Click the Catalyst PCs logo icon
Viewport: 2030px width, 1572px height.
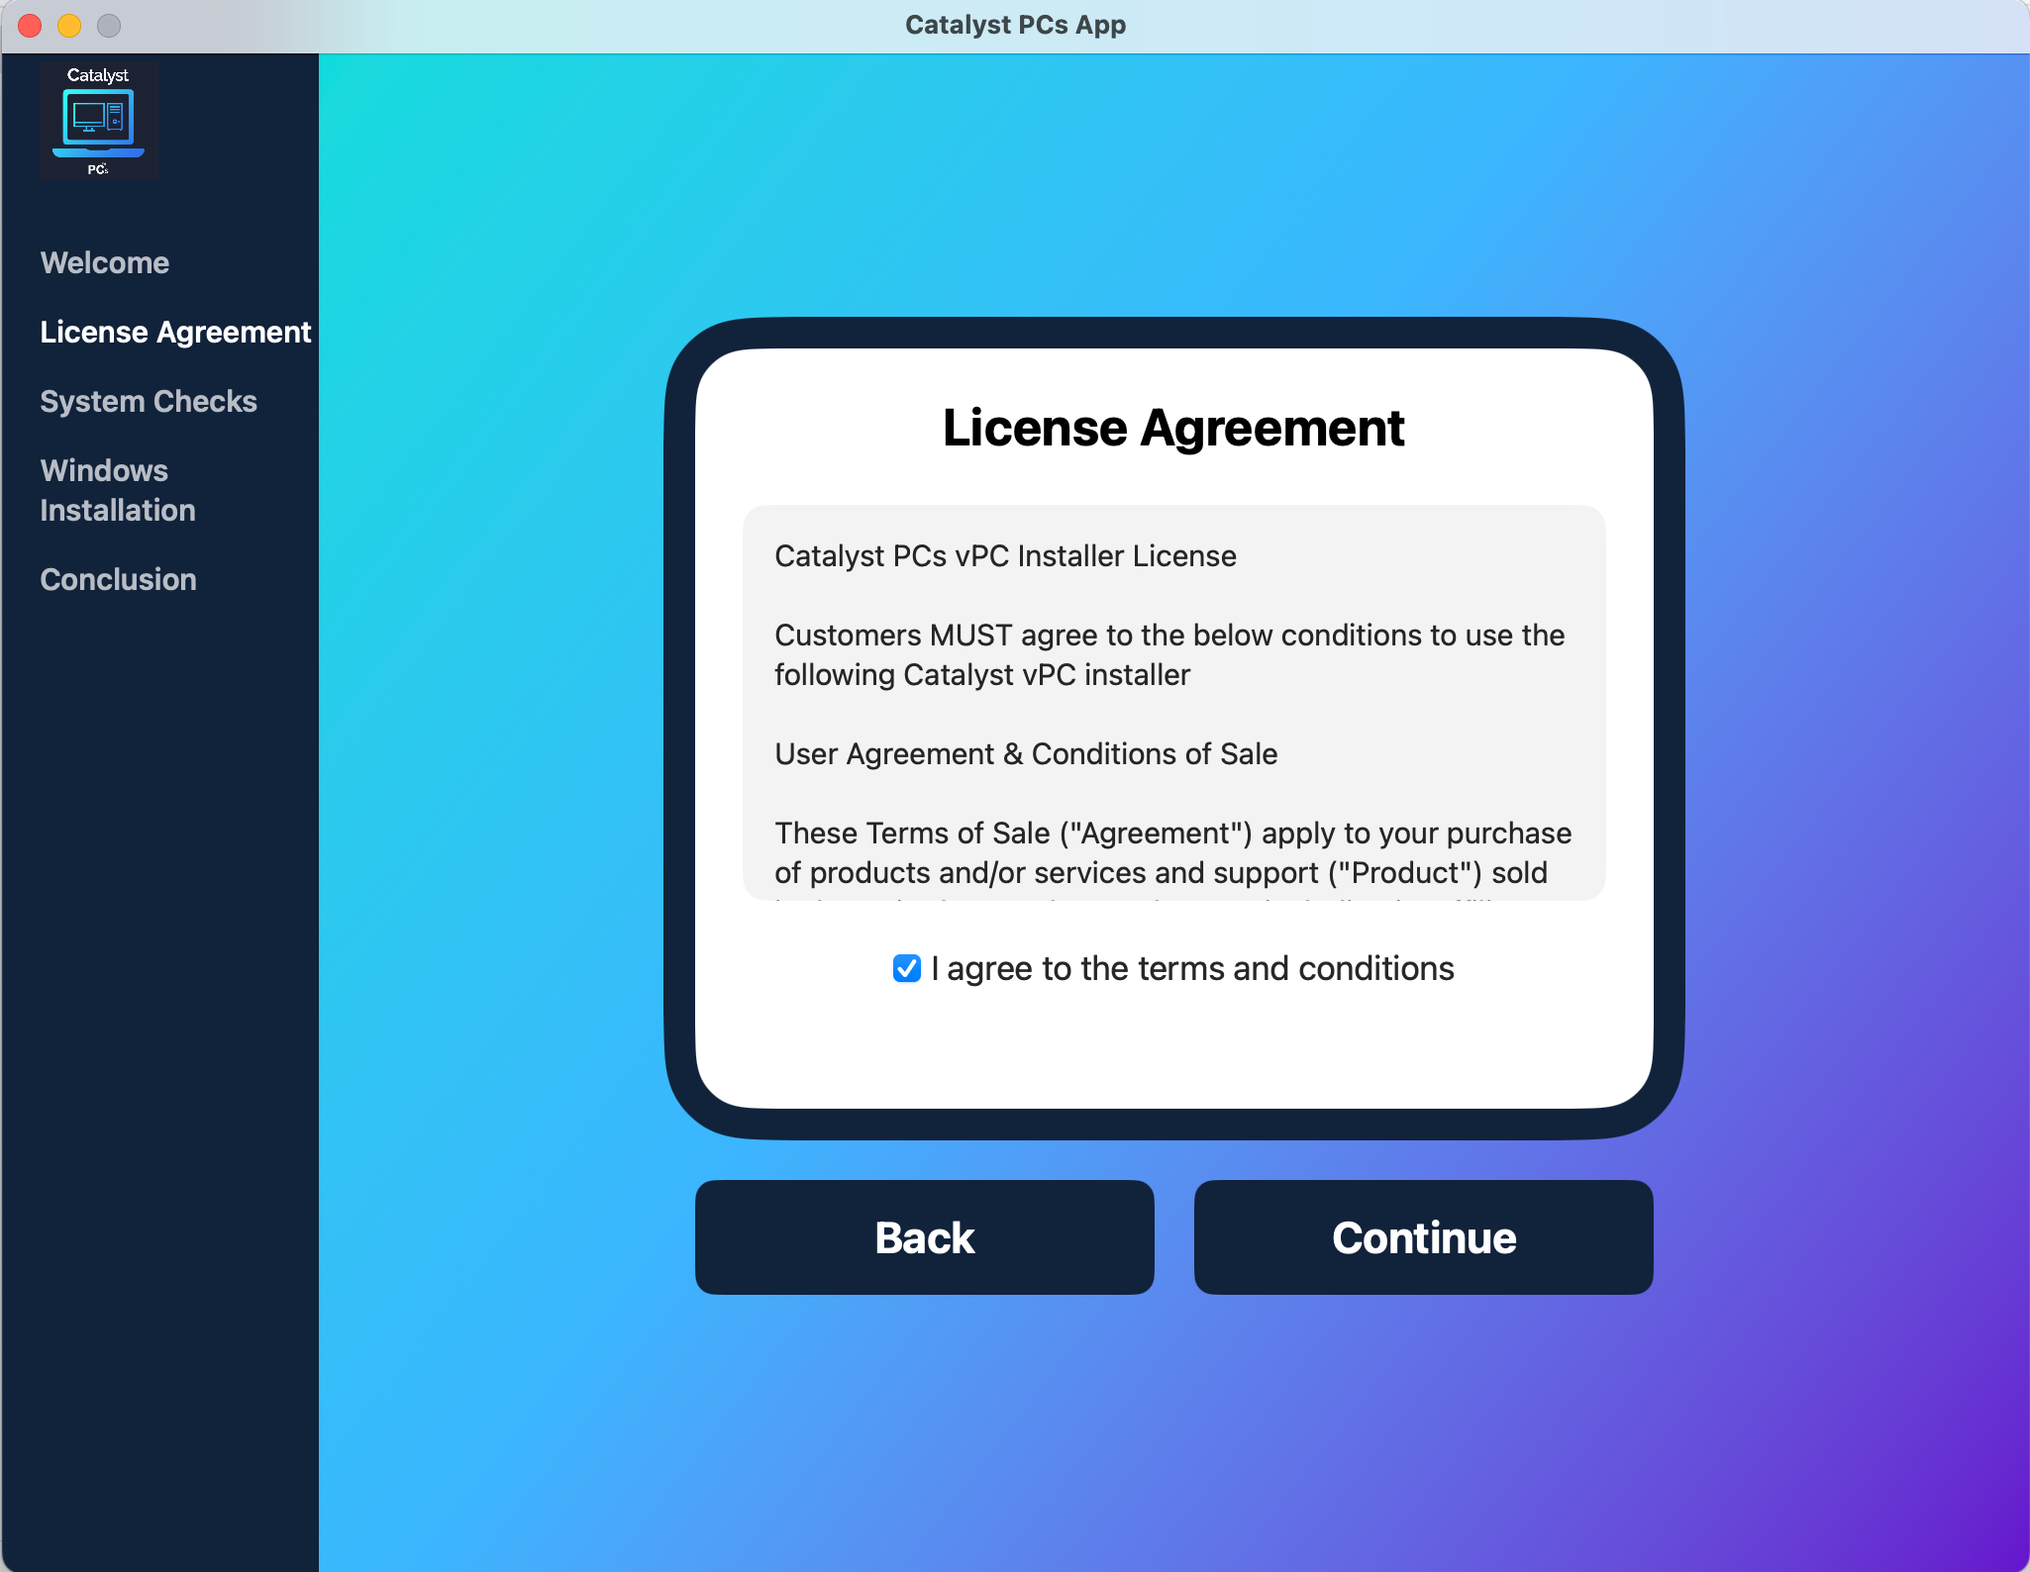tap(98, 121)
